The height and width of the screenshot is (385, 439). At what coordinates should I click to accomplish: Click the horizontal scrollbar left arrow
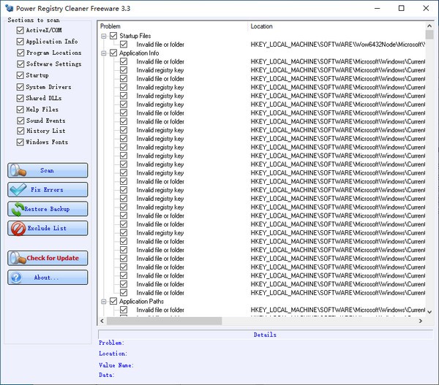point(102,321)
